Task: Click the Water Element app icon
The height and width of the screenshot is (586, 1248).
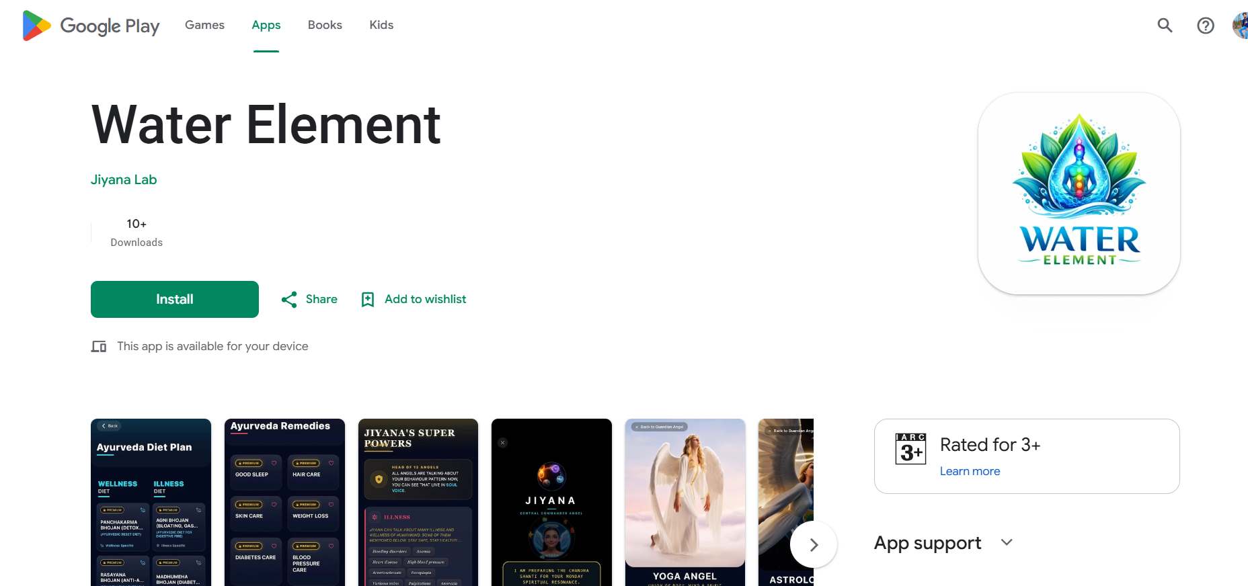Action: (1079, 194)
